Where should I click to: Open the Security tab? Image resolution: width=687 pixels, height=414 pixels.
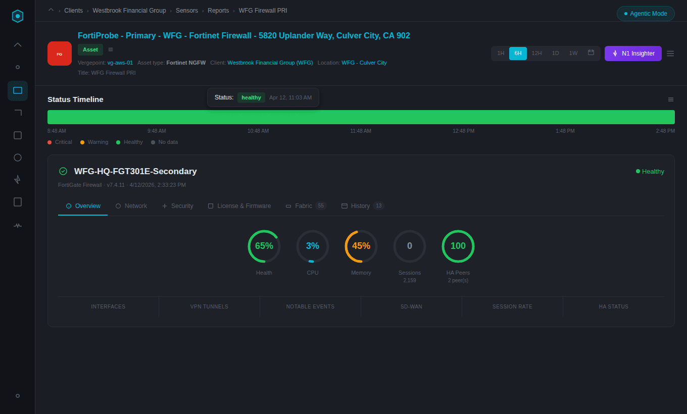pos(177,206)
